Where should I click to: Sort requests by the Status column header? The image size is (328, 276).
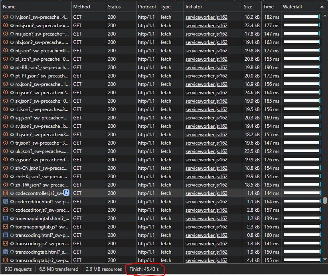click(113, 6)
